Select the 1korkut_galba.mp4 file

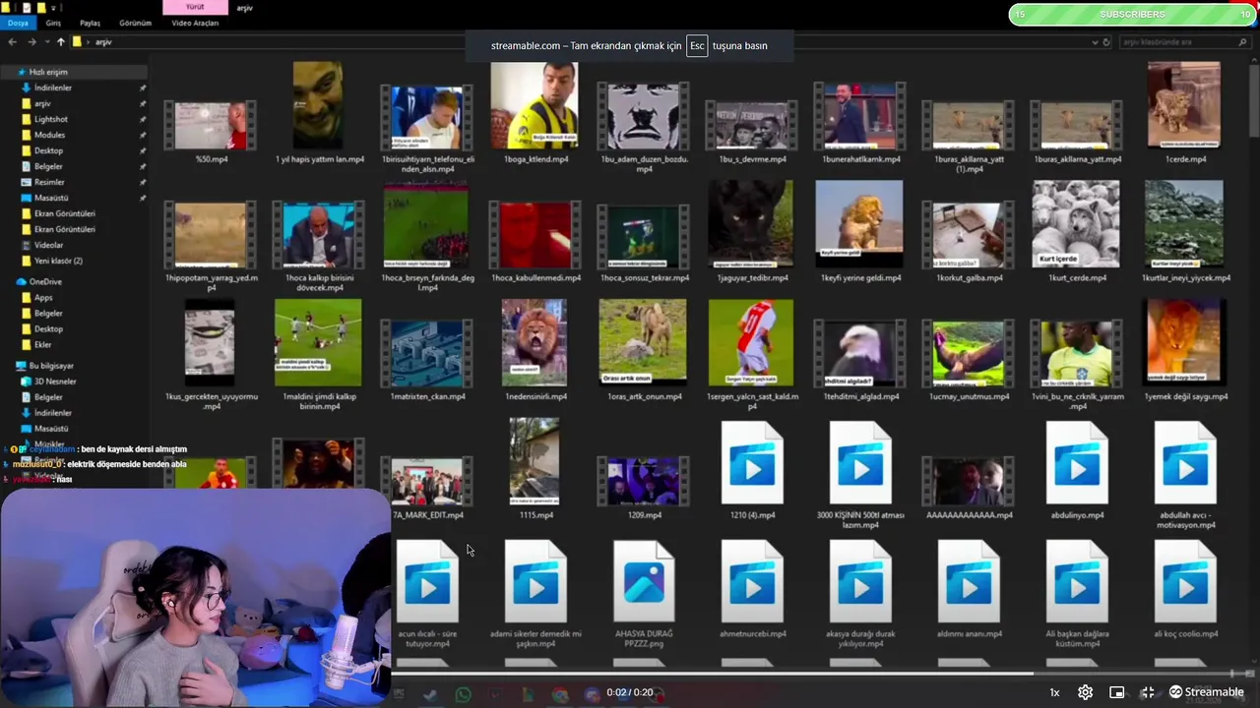point(968,235)
